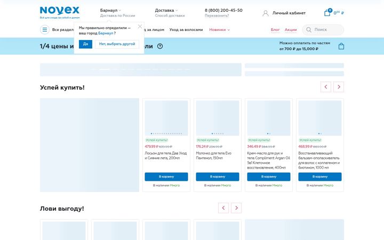The width and height of the screenshot is (384, 240).
Task: Close the city confirmation popup
Action: click(140, 27)
